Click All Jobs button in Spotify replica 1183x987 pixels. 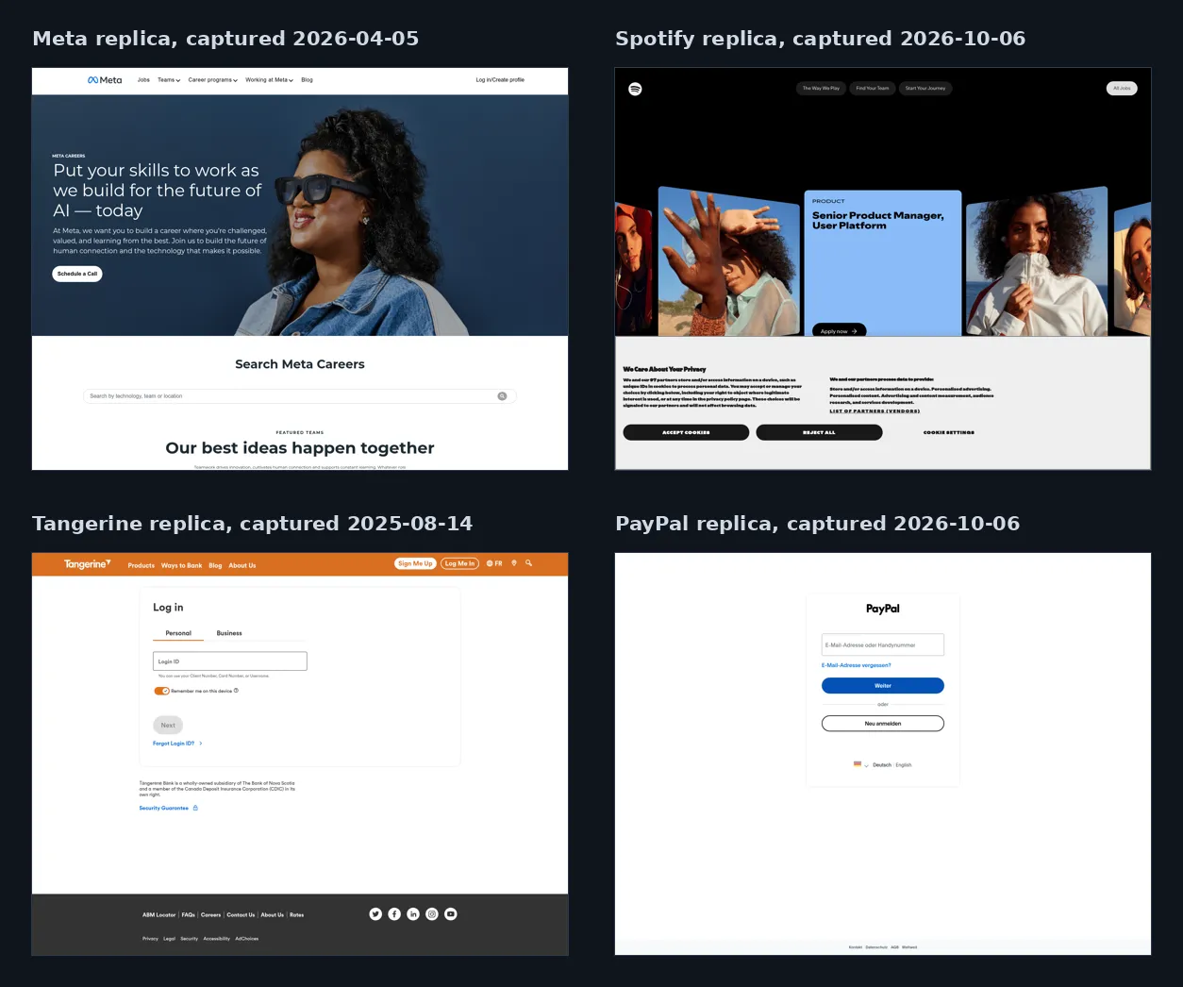1122,89
